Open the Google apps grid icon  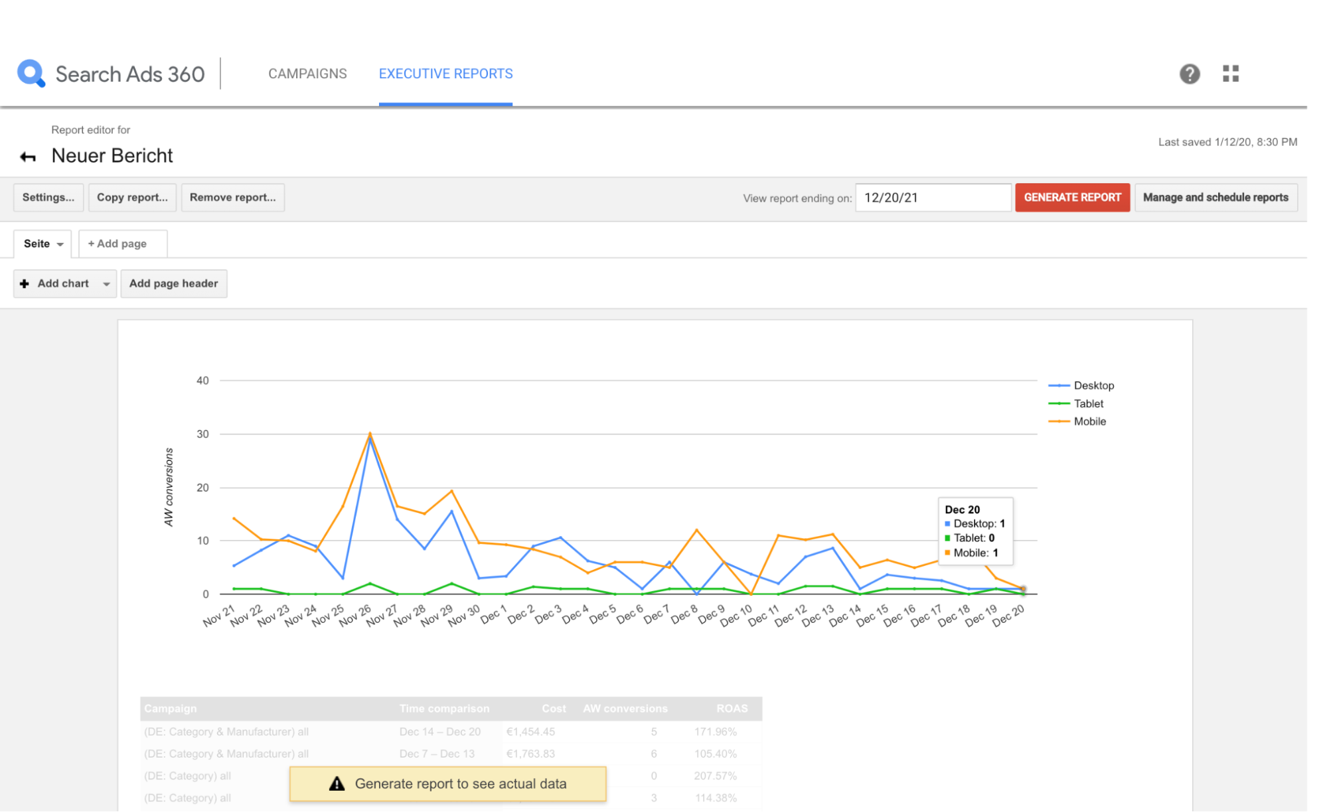click(1230, 74)
